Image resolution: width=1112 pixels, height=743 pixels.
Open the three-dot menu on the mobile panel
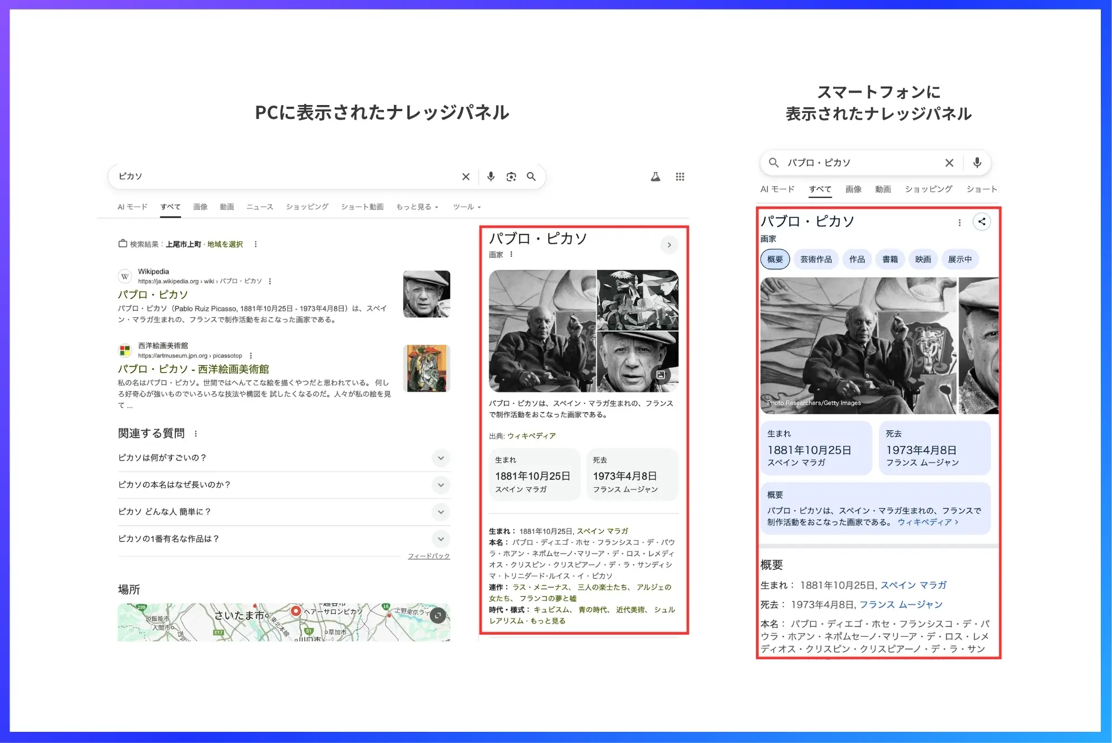(959, 222)
